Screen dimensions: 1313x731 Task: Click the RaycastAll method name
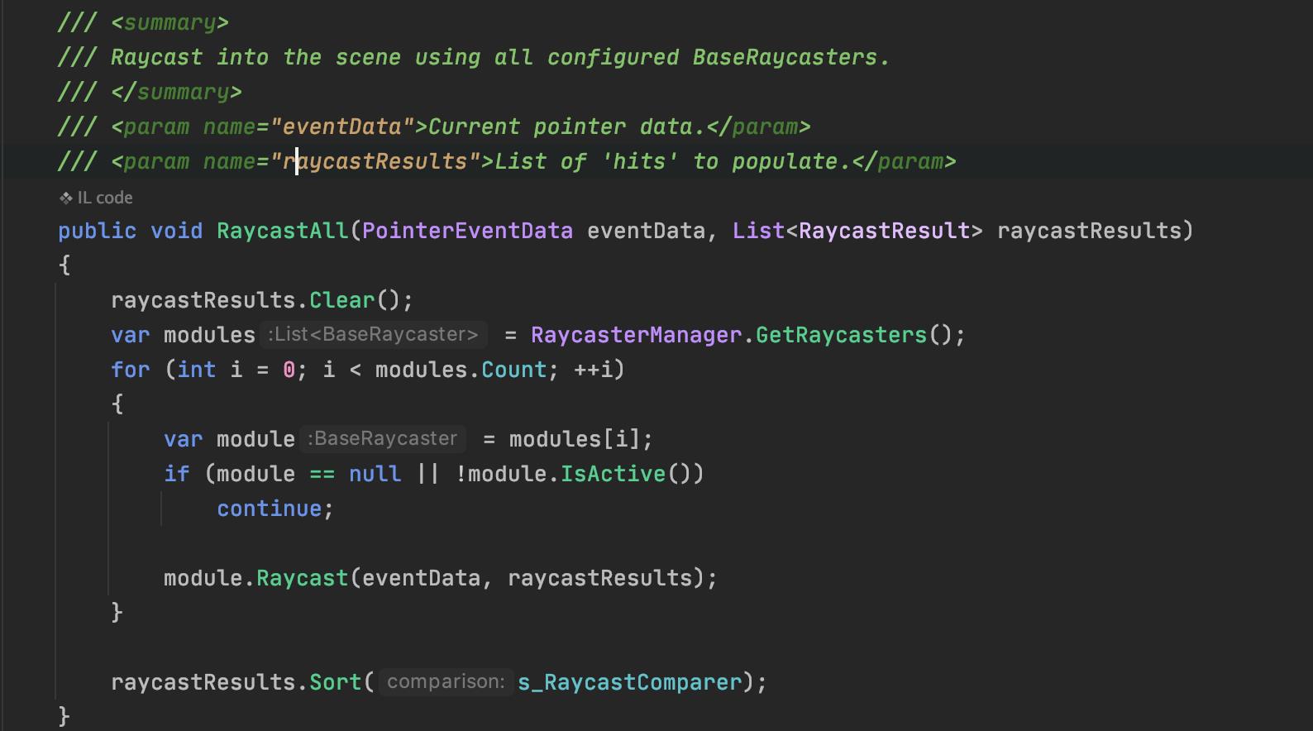(x=283, y=231)
